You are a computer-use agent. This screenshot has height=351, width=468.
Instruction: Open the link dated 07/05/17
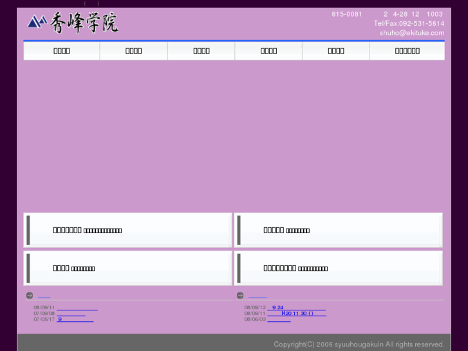click(75, 319)
